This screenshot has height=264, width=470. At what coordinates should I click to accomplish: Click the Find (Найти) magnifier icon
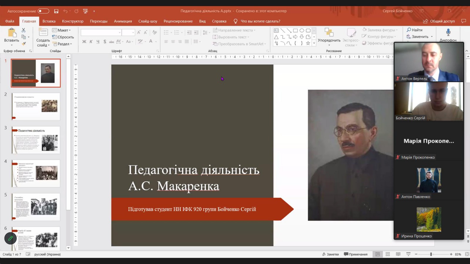click(409, 30)
